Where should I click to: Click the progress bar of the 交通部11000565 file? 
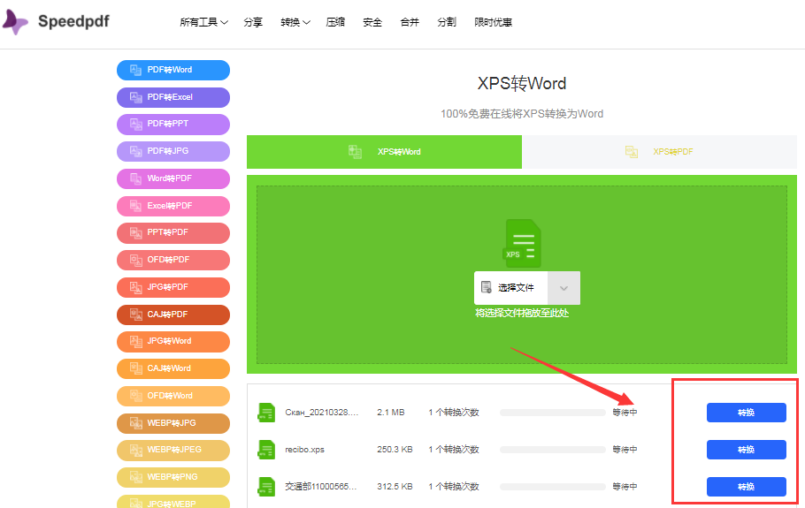553,487
